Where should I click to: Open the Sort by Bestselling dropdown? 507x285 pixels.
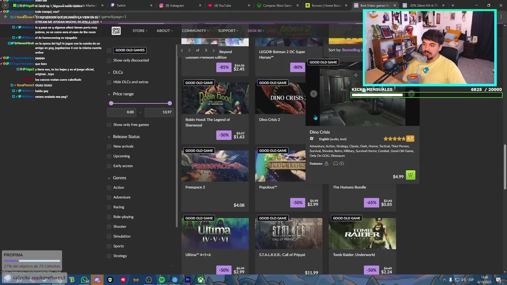345,50
